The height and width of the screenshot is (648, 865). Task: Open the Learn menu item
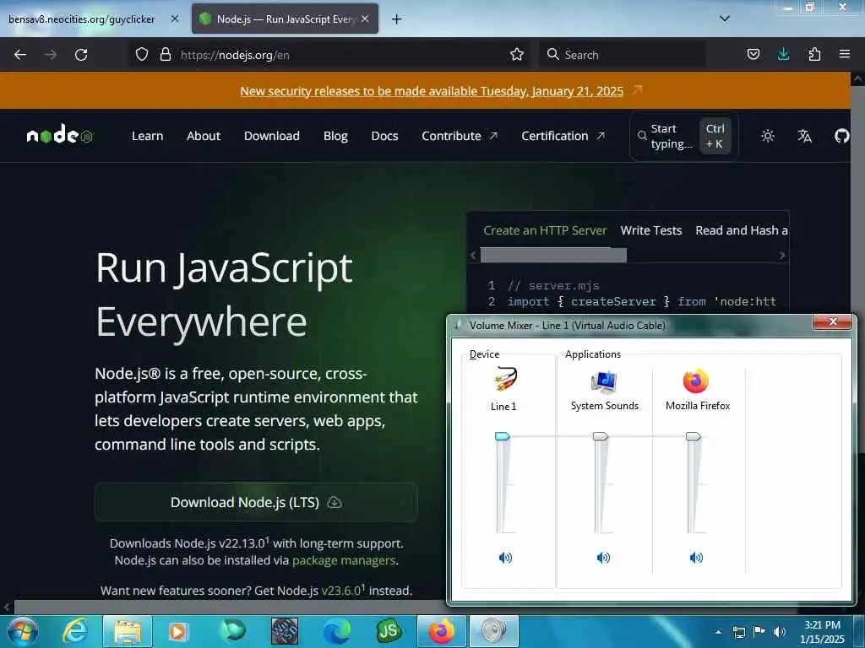[x=147, y=136]
